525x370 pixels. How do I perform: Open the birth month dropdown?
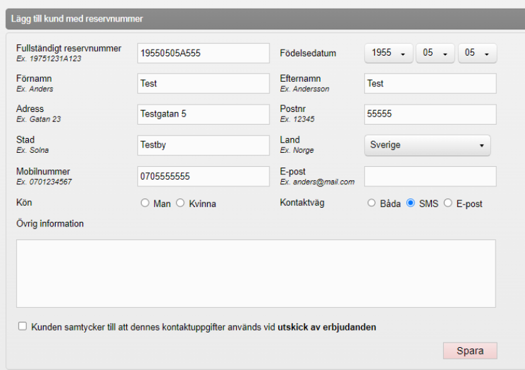pyautogui.click(x=435, y=53)
